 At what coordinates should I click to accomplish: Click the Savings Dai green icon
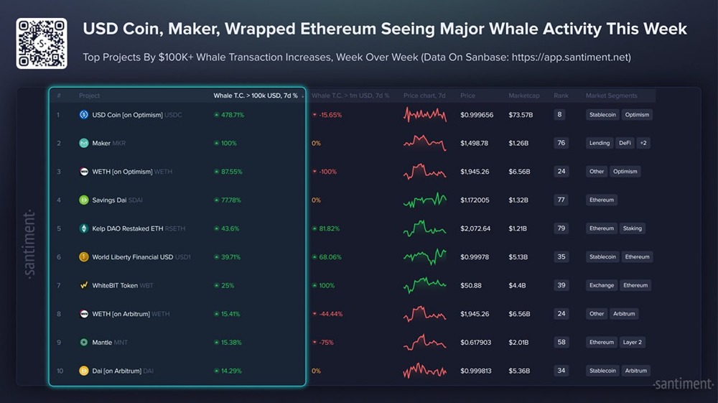click(x=84, y=200)
